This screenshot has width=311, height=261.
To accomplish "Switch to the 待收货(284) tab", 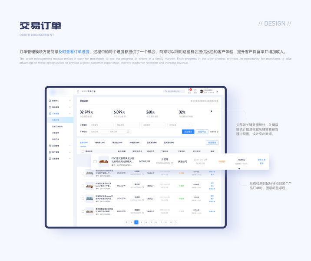I will pyautogui.click(x=135, y=143).
